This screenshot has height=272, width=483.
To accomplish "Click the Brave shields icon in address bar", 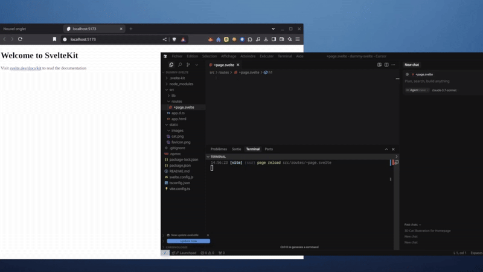I will pos(174,39).
